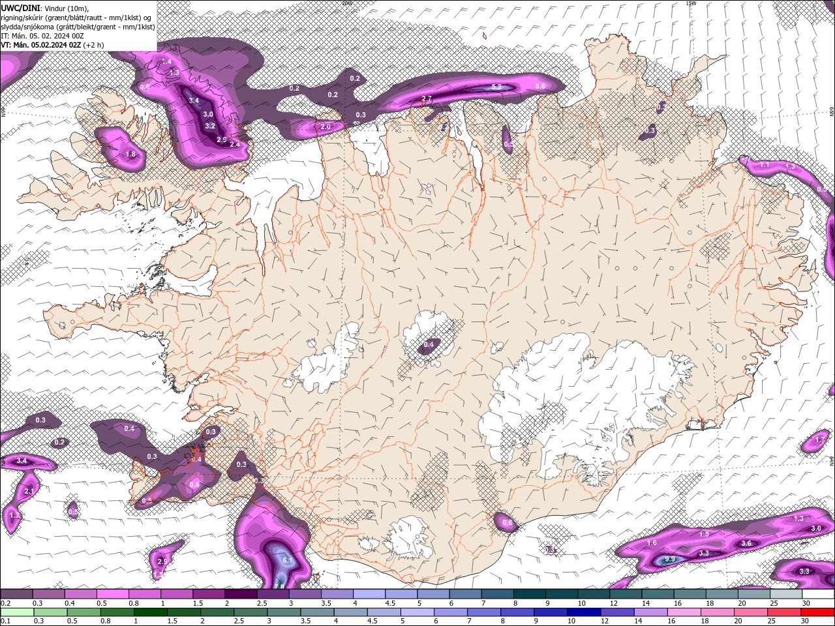Click the 1.1 value off the east coast
Screen dimensions: 835x626
[x=765, y=166]
